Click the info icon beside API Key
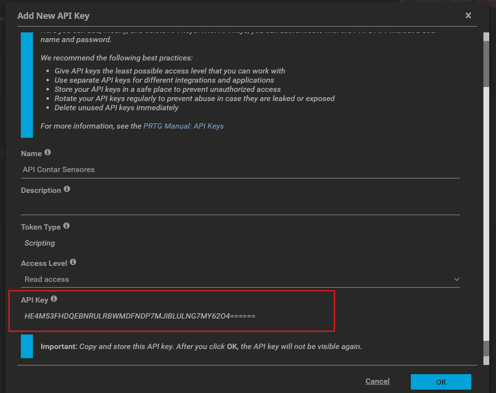 tap(54, 299)
